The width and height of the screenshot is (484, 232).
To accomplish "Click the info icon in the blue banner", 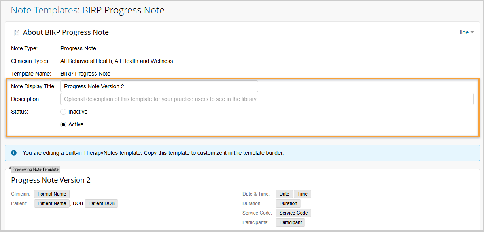I will pos(14,153).
